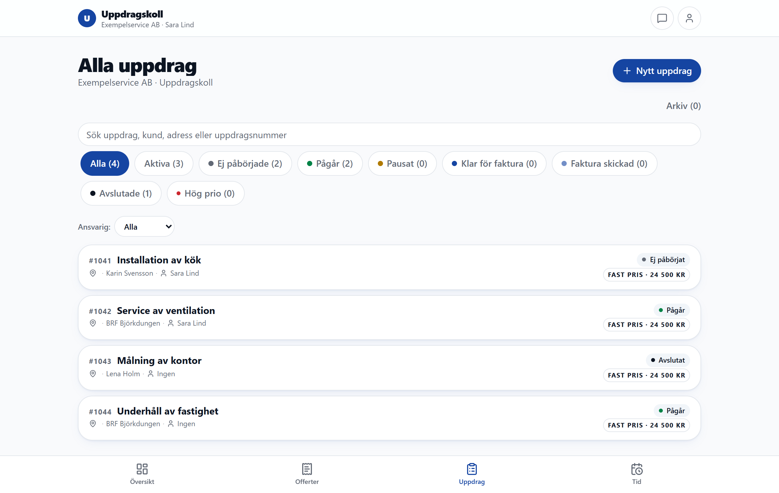
Task: Click Fast pris badge on job #1041
Action: pos(646,275)
